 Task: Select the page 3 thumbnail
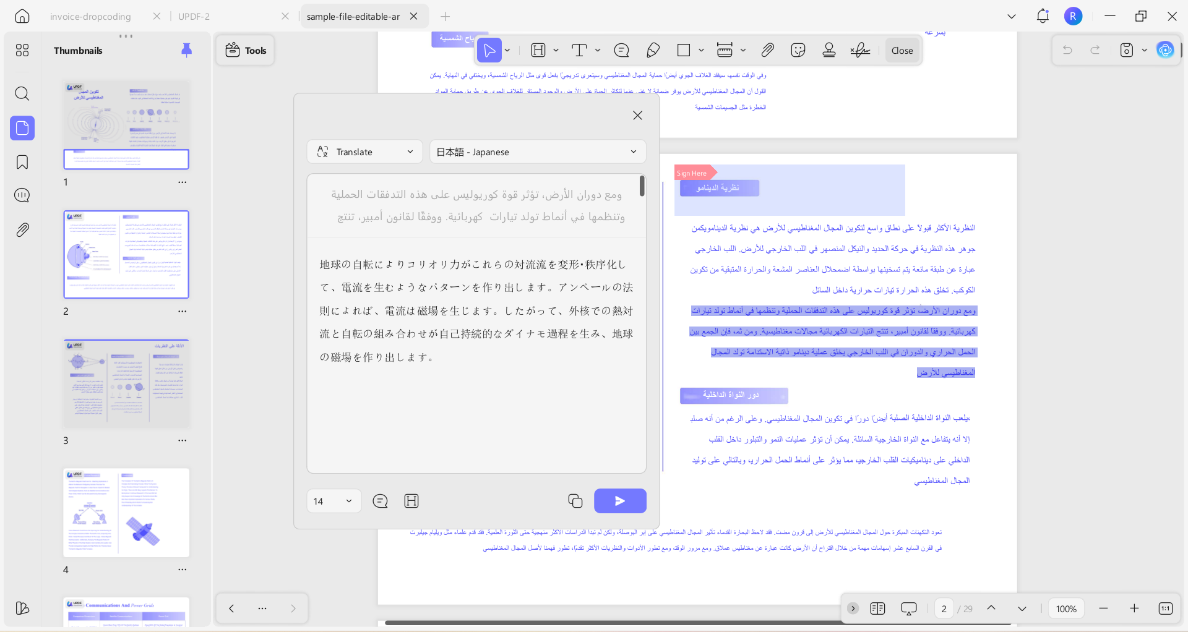[x=126, y=383]
